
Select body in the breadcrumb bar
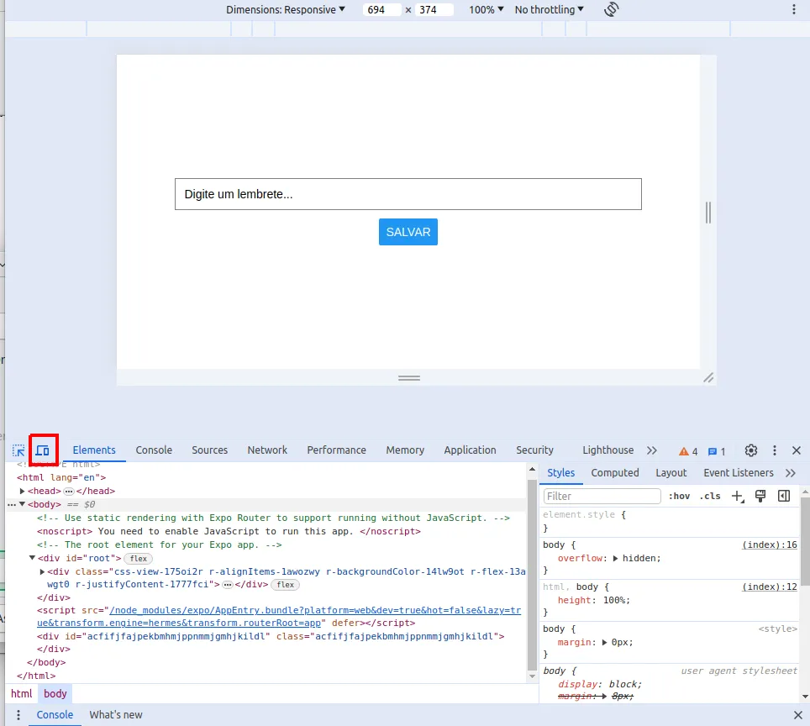[x=55, y=693]
